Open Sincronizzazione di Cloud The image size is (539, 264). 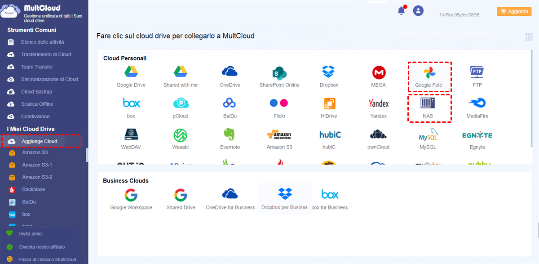coord(49,79)
